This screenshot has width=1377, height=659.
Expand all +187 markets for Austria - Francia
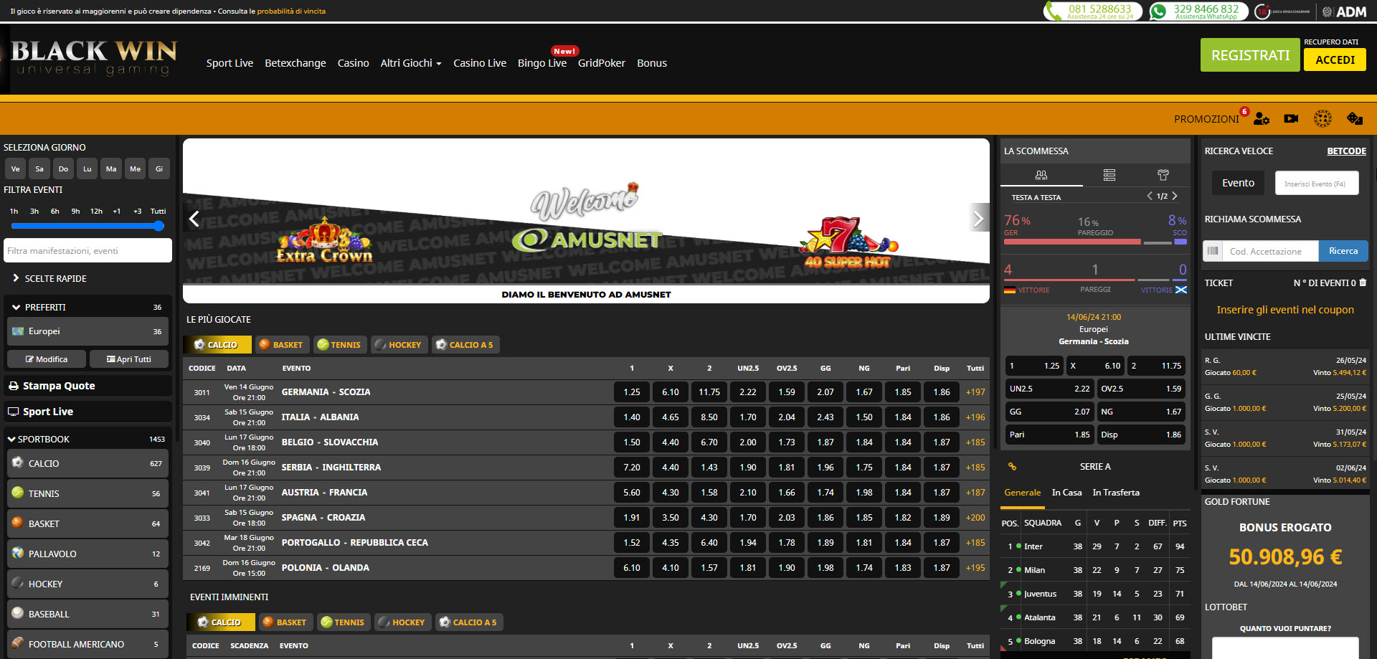(975, 493)
